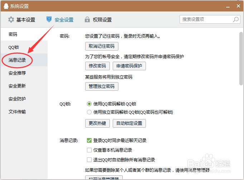Select 密码 in the sidebar
The width and height of the screenshot is (244, 180).
click(x=24, y=34)
